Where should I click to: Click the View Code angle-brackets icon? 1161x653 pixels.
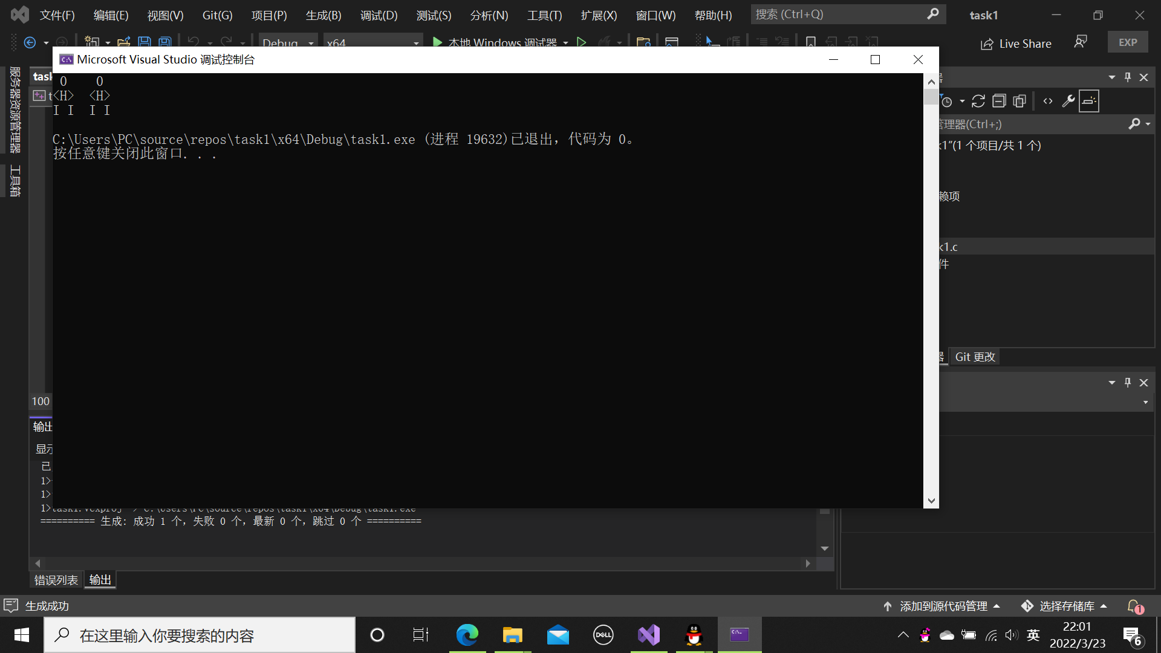point(1048,102)
